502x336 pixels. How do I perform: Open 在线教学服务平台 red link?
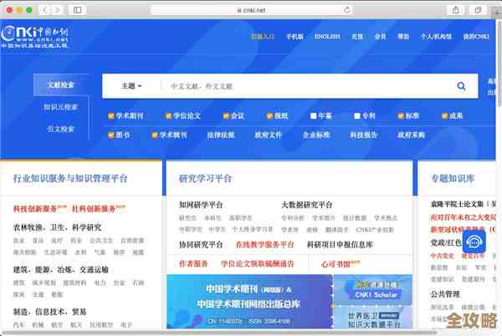(x=264, y=245)
